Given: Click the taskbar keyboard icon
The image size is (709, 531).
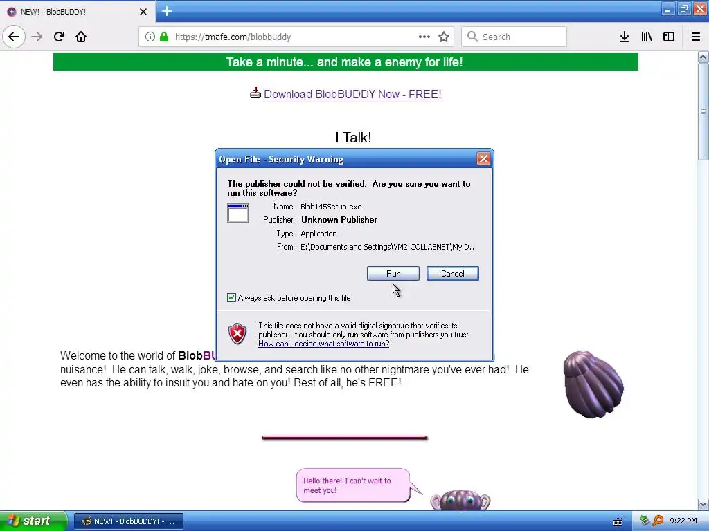Looking at the screenshot, I should 617,521.
